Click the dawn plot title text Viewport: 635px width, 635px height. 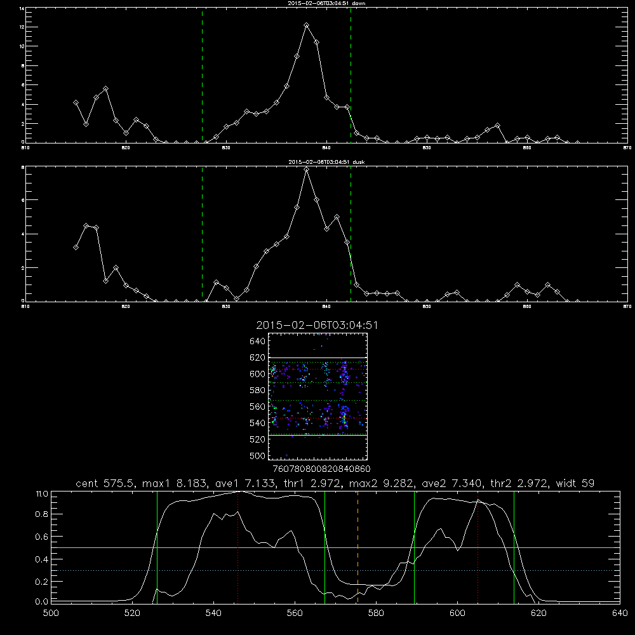pyautogui.click(x=326, y=3)
